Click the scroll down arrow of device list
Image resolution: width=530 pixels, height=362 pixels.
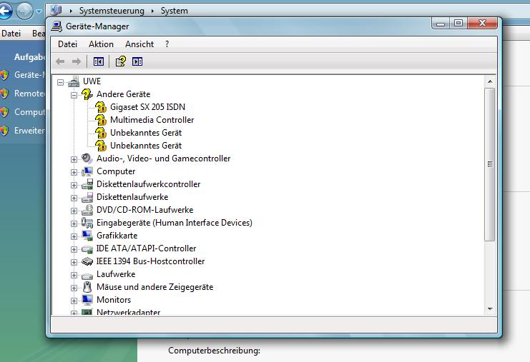490,308
